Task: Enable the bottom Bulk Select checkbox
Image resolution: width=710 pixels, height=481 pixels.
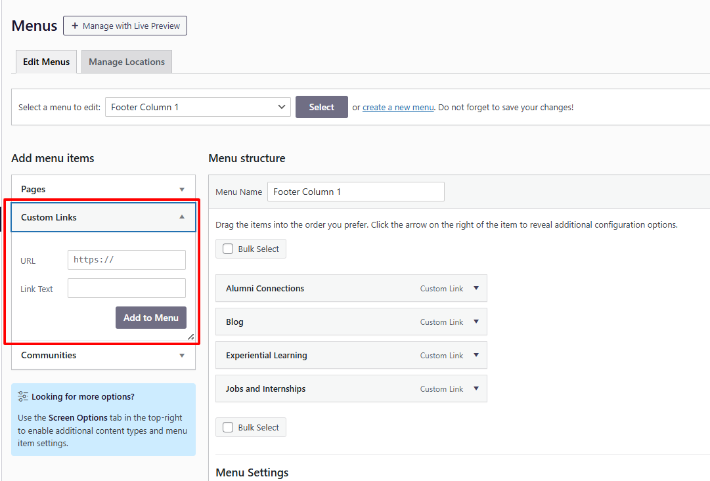Action: tap(228, 427)
